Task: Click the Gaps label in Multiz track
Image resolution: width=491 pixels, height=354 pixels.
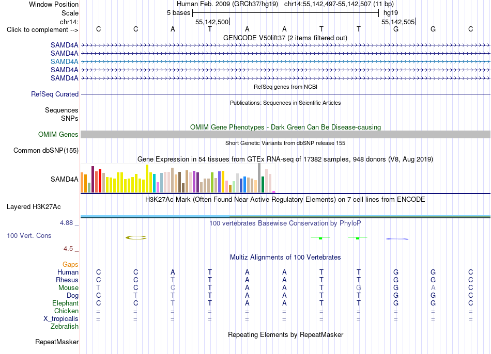Action: click(70, 265)
